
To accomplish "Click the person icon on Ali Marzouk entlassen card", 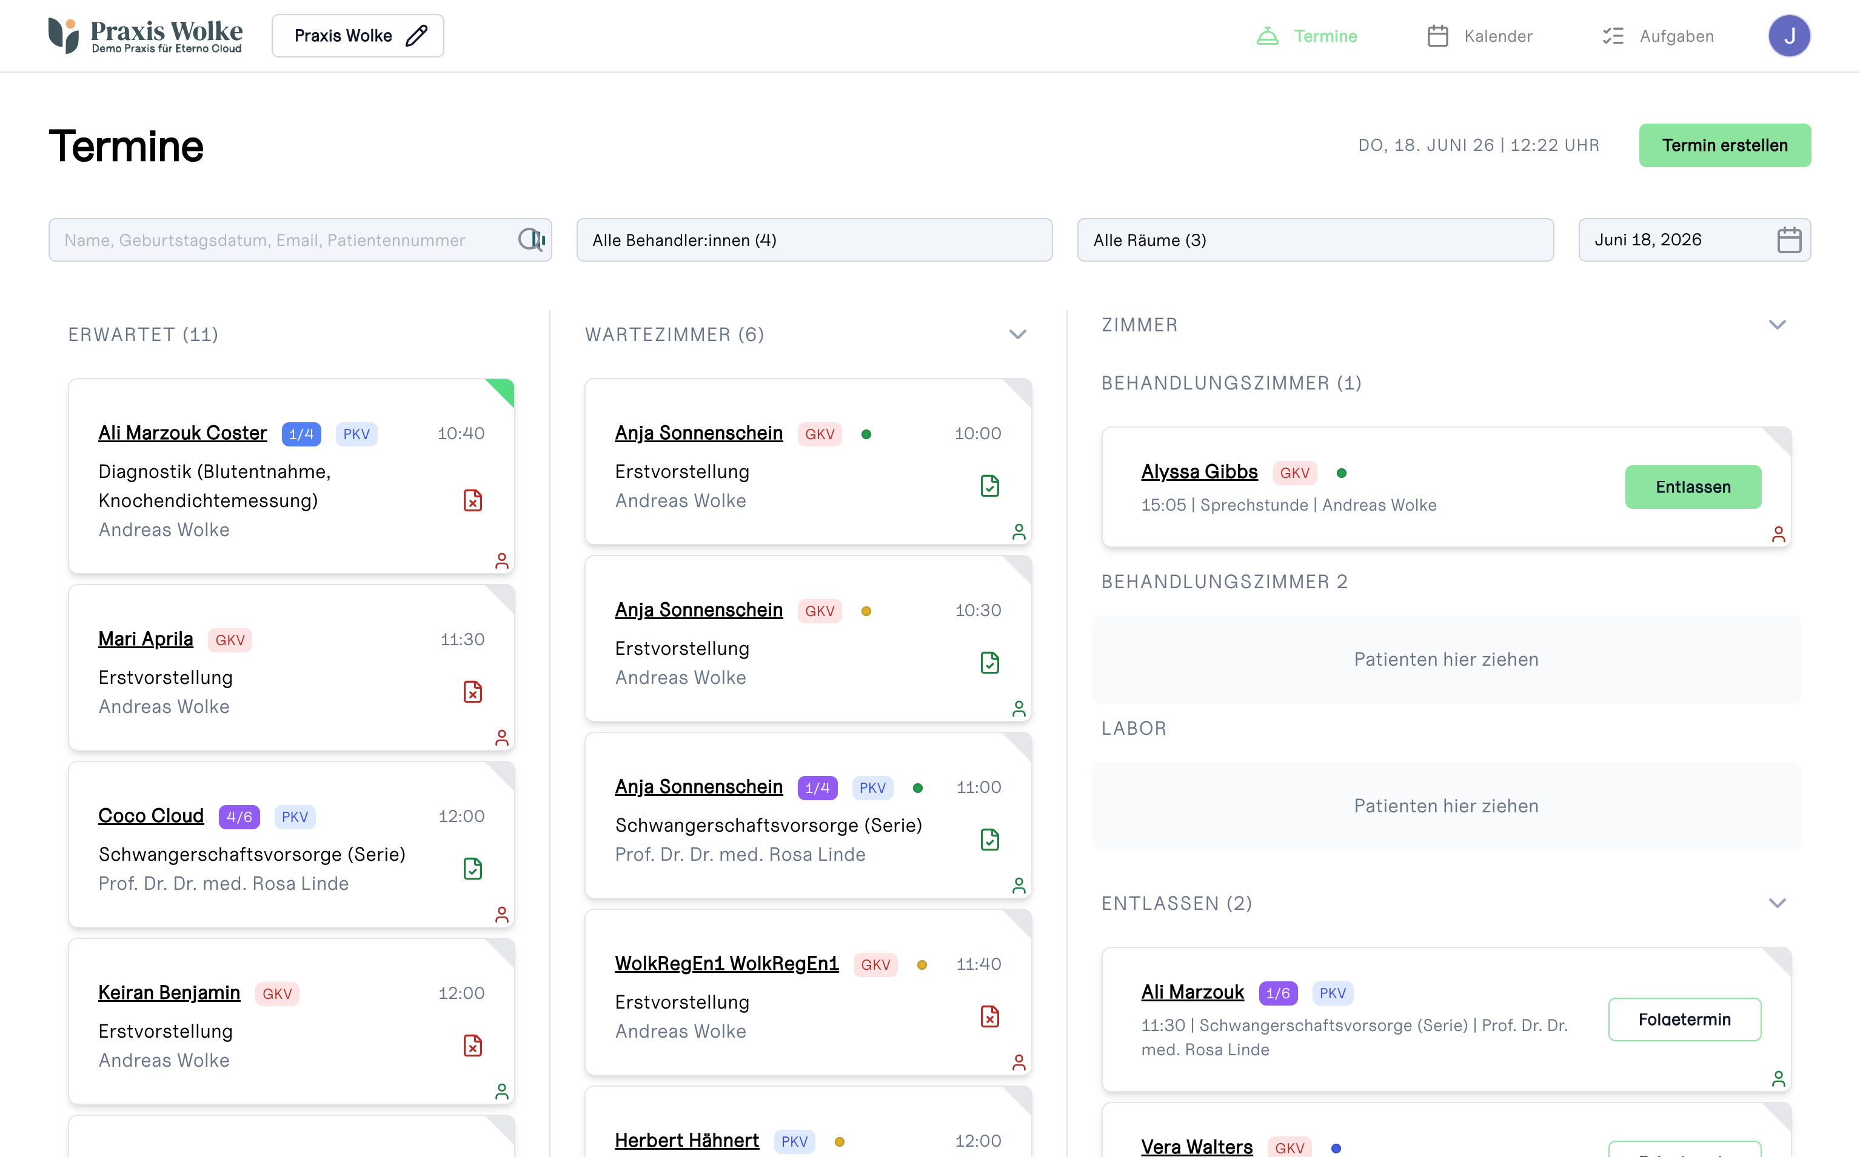I will click(x=1778, y=1078).
